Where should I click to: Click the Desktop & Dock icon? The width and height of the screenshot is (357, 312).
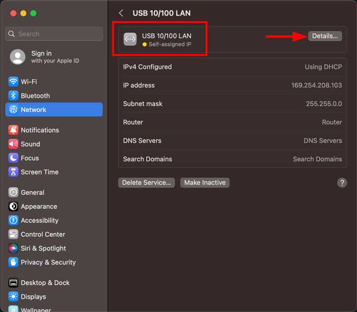point(13,283)
